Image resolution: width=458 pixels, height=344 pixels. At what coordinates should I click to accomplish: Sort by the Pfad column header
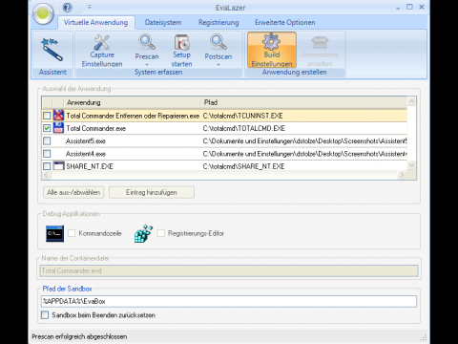[303, 102]
